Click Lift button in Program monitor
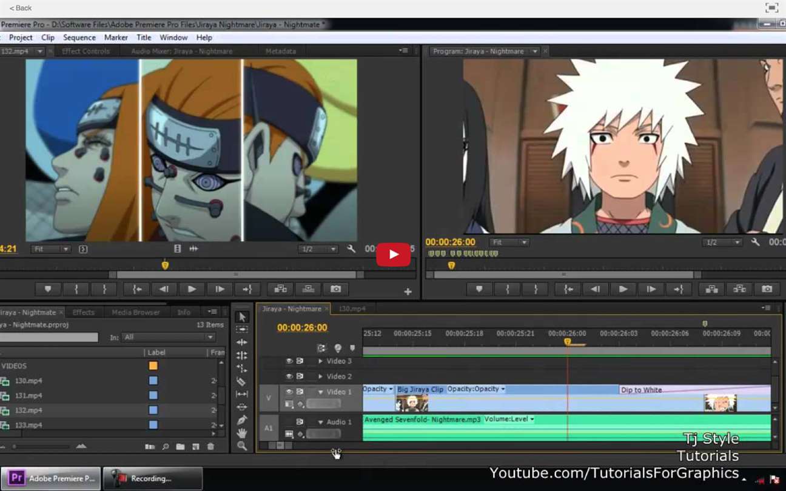The width and height of the screenshot is (786, 491). (x=711, y=289)
